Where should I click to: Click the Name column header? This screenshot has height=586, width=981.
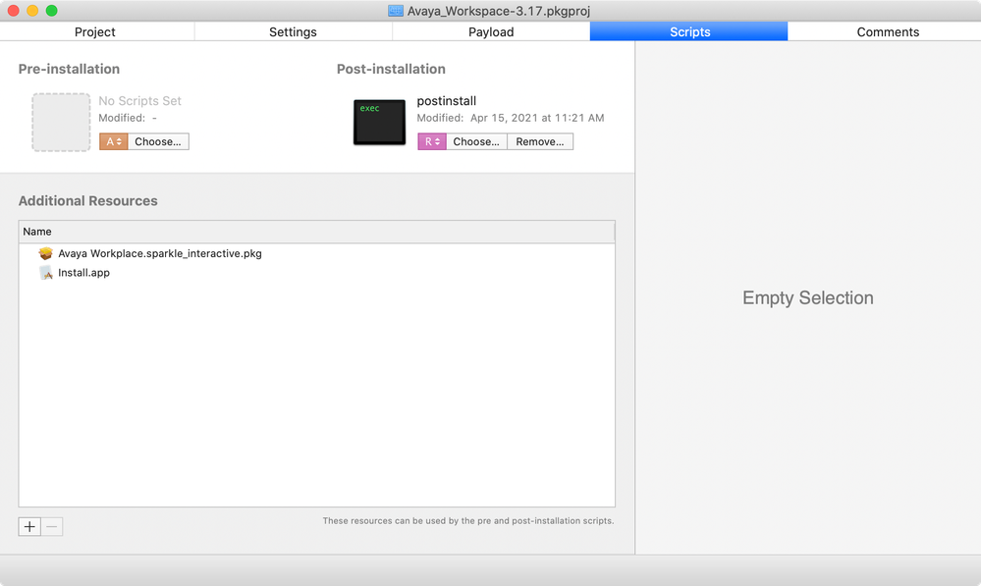[316, 232]
